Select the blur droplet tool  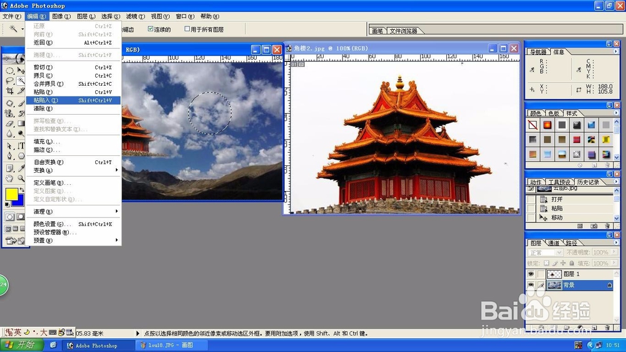[9, 134]
